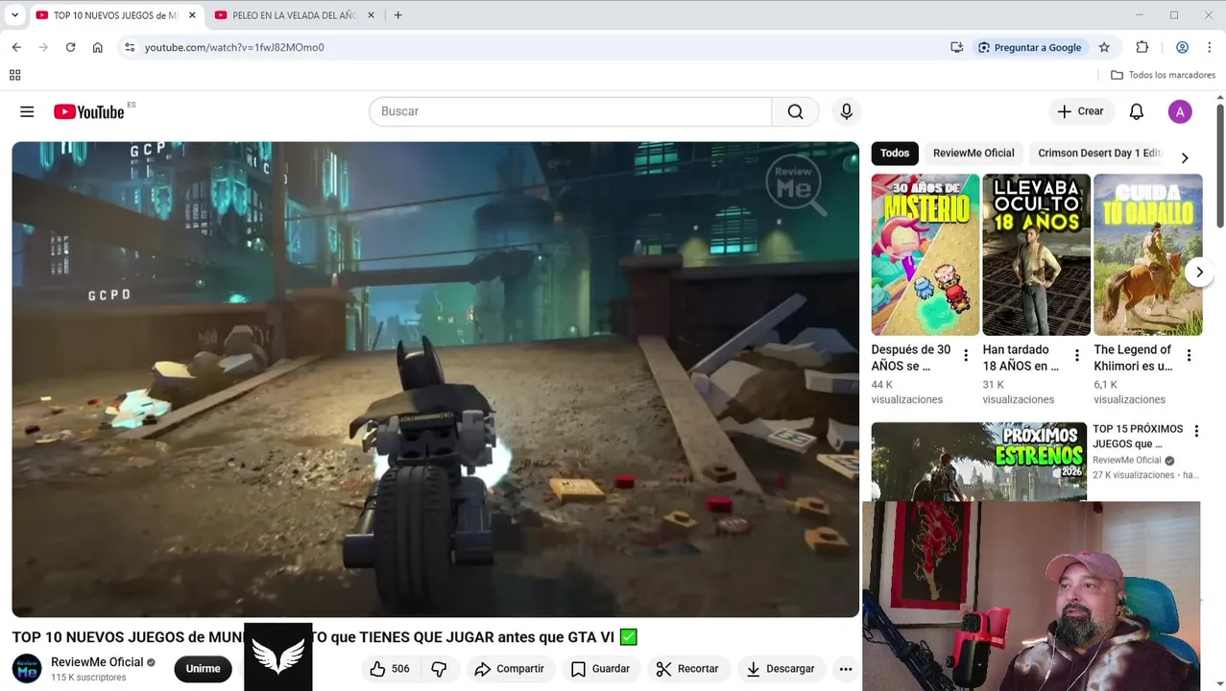The width and height of the screenshot is (1226, 691).
Task: Advance Shorts shelf with next arrow
Action: [1199, 273]
